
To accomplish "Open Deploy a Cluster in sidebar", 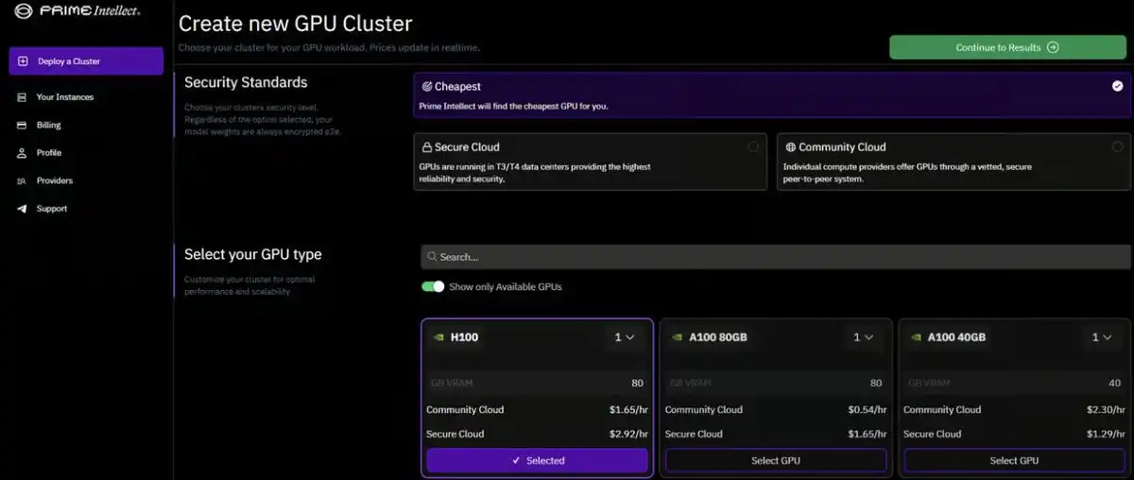I will [x=86, y=61].
